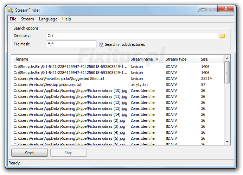Sort by the Filename column header

tap(70, 59)
